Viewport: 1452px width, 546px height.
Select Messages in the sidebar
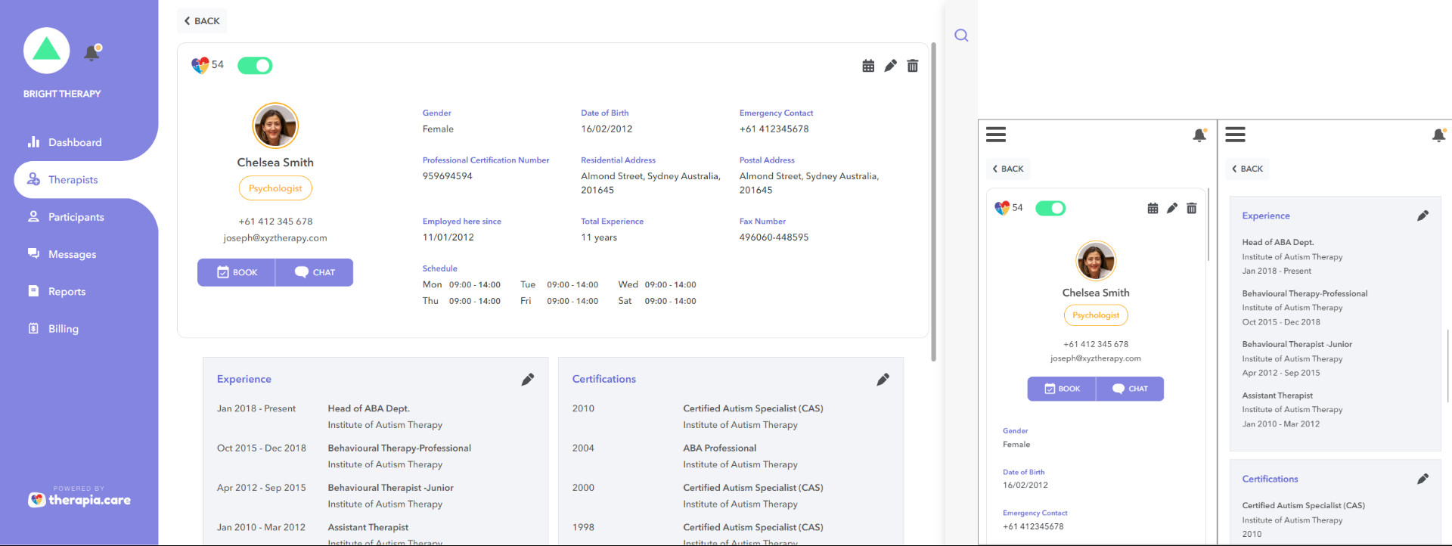tap(72, 254)
